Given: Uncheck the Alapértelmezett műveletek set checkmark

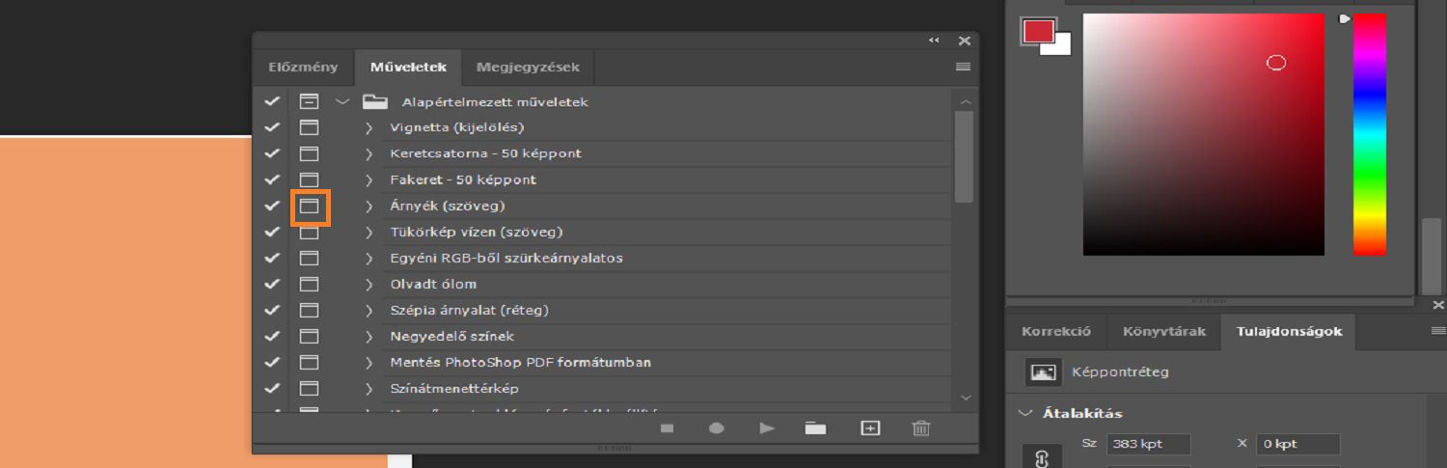Looking at the screenshot, I should coord(272,101).
